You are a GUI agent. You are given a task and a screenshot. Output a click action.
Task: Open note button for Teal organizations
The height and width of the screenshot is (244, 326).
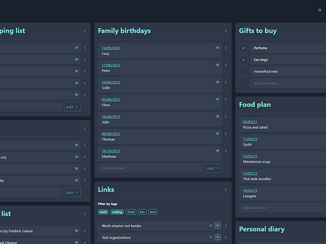tap(217, 237)
